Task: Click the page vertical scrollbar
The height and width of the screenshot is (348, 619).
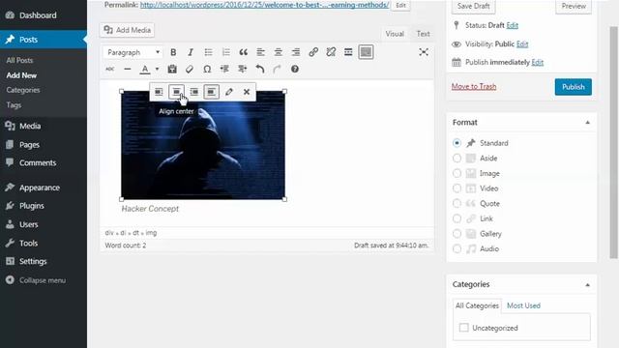Action: 613,142
